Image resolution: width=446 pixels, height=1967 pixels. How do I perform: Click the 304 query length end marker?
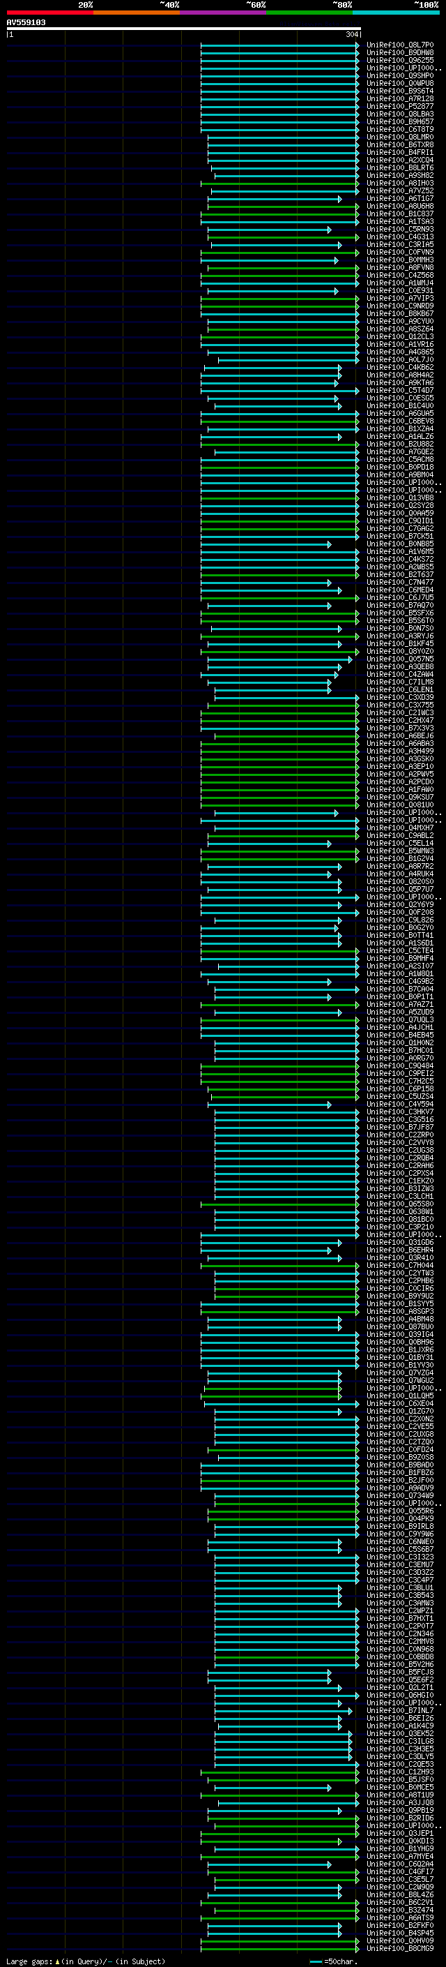pyautogui.click(x=351, y=34)
